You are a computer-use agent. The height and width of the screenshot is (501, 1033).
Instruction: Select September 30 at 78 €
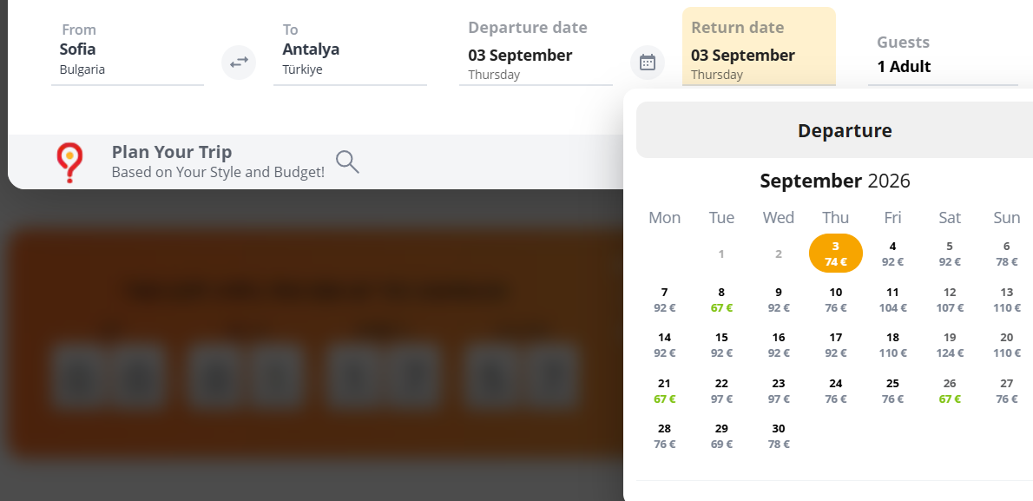[x=779, y=436]
